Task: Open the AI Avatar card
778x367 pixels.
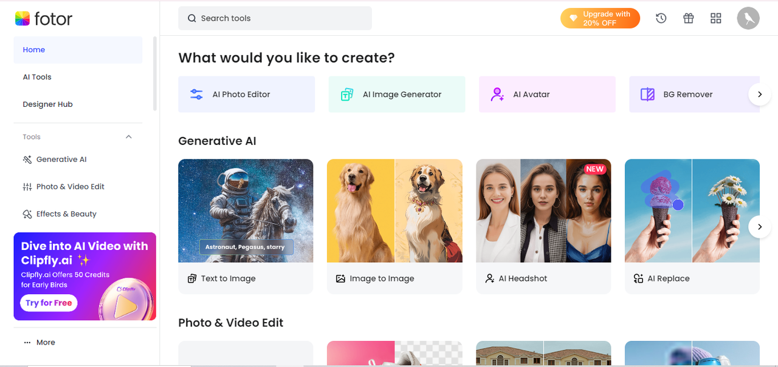Action: click(x=547, y=94)
